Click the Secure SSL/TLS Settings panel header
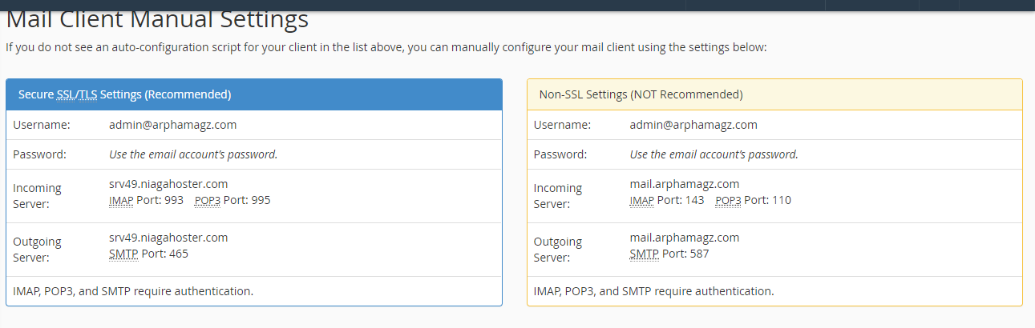Image resolution: width=1035 pixels, height=328 pixels. coord(253,94)
